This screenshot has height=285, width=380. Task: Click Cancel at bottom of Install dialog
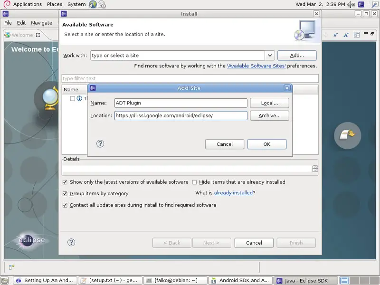pos(254,243)
